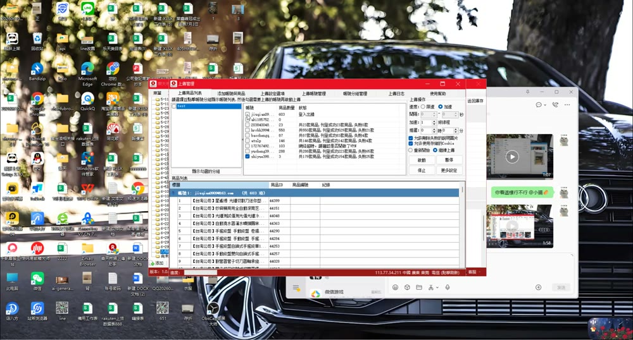
Task: Click the voice message microphone icon
Action: click(448, 287)
